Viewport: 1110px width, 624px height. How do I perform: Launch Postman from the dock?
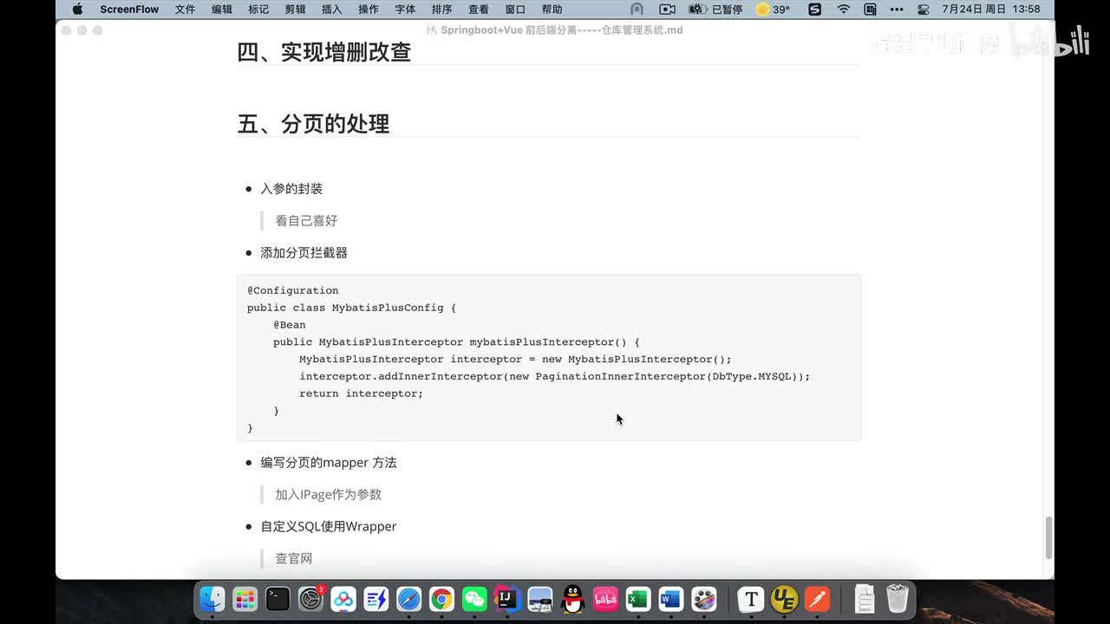(817, 599)
